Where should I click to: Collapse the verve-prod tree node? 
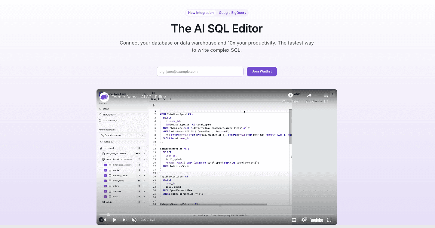click(144, 148)
